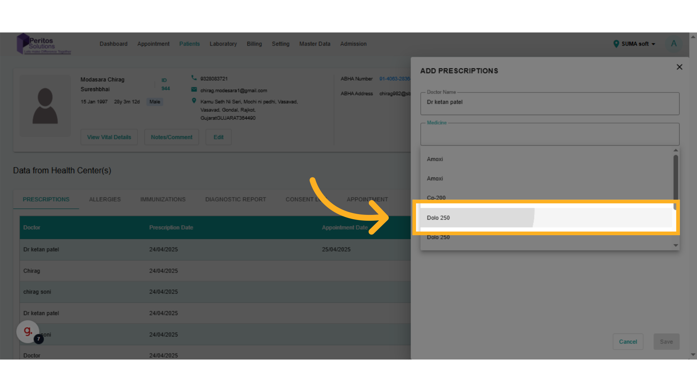Click the Peritos Solutions logo

point(44,44)
